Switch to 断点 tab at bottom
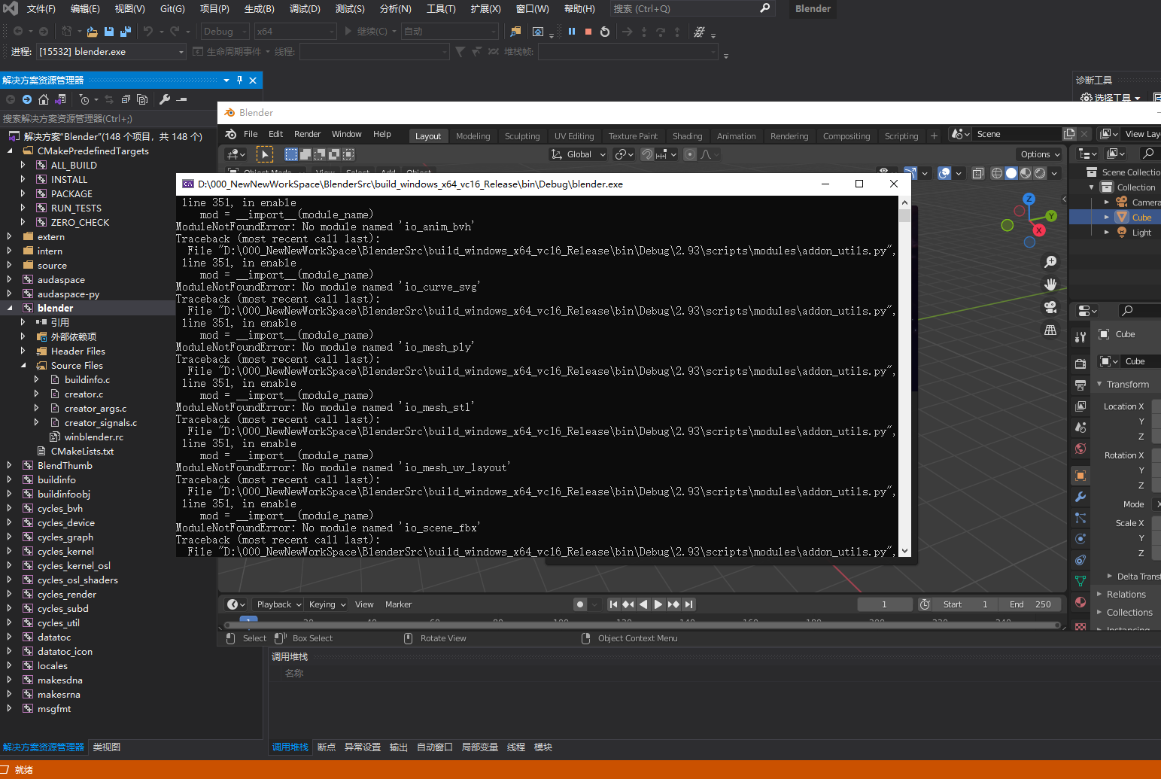1161x779 pixels. point(327,747)
